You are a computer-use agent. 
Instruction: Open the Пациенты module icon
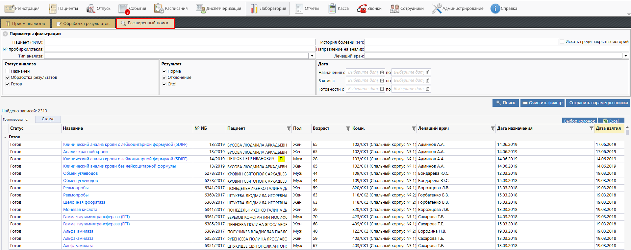pos(52,9)
